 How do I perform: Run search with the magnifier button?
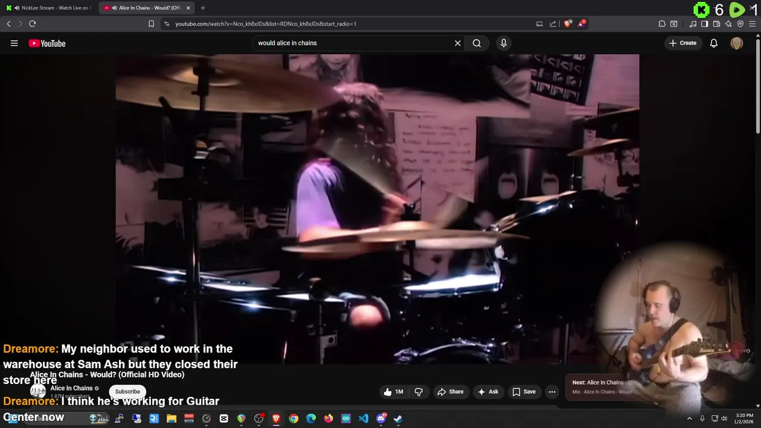pos(477,43)
